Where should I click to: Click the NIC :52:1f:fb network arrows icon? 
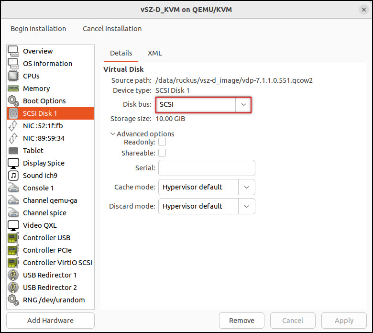point(13,126)
